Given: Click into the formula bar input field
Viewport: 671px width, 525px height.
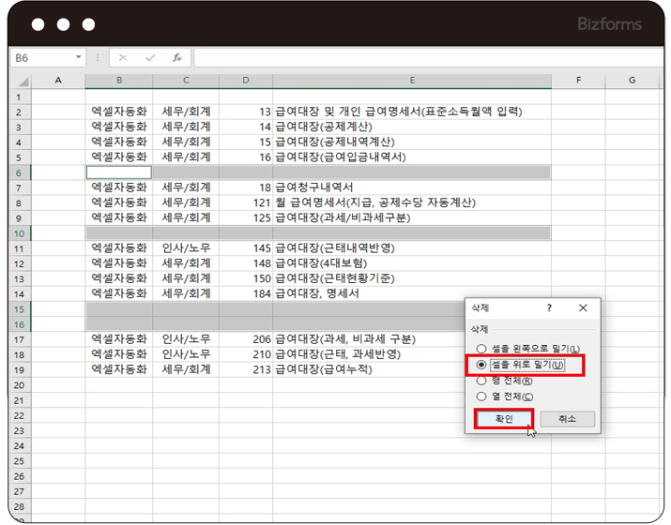Looking at the screenshot, I should click(422, 57).
